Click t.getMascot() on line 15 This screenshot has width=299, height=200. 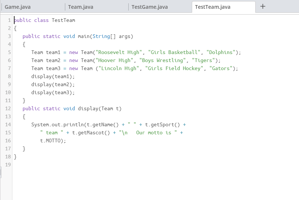coord(91,132)
